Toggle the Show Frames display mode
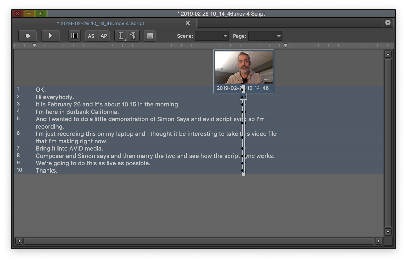The image size is (407, 262). click(75, 36)
